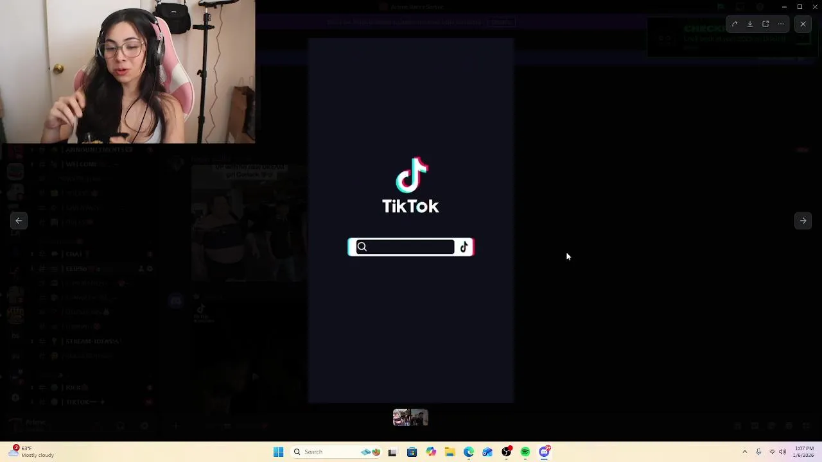This screenshot has height=462, width=822.
Task: Select the media thumbnail below the viewer
Action: coord(410,418)
